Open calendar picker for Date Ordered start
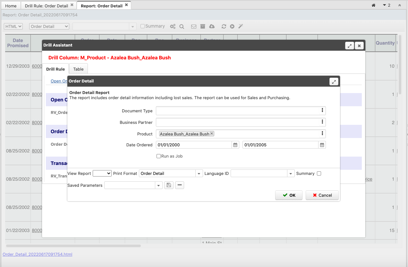Image resolution: width=408 pixels, height=267 pixels. pyautogui.click(x=235, y=145)
